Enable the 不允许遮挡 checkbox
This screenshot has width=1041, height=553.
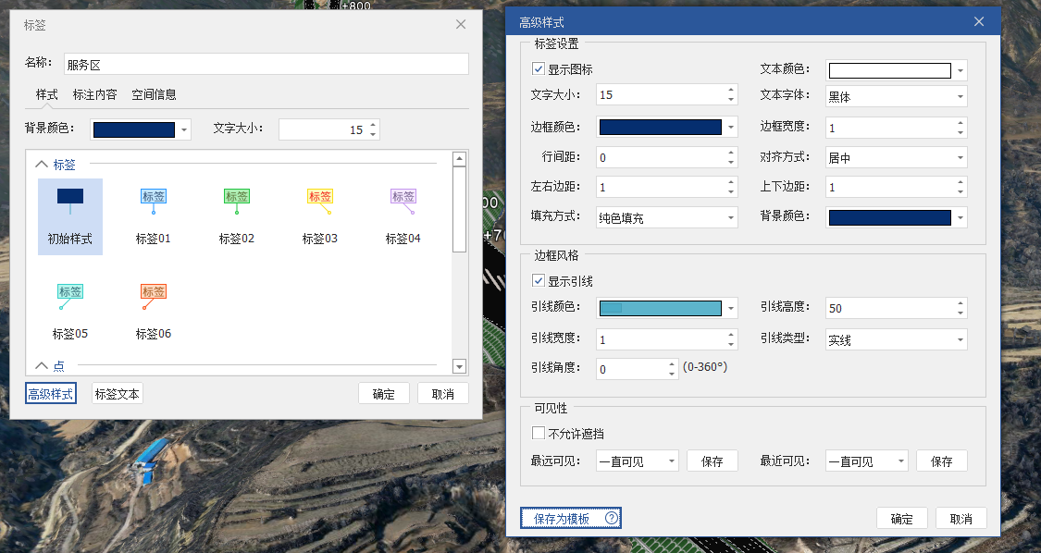click(x=539, y=433)
